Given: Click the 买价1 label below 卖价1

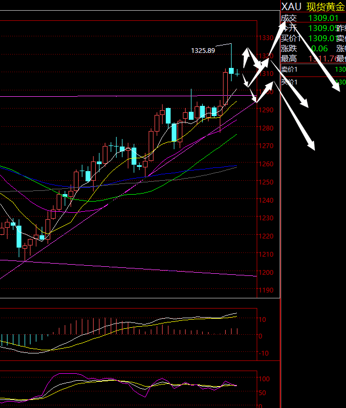Looking at the screenshot, I should (289, 82).
